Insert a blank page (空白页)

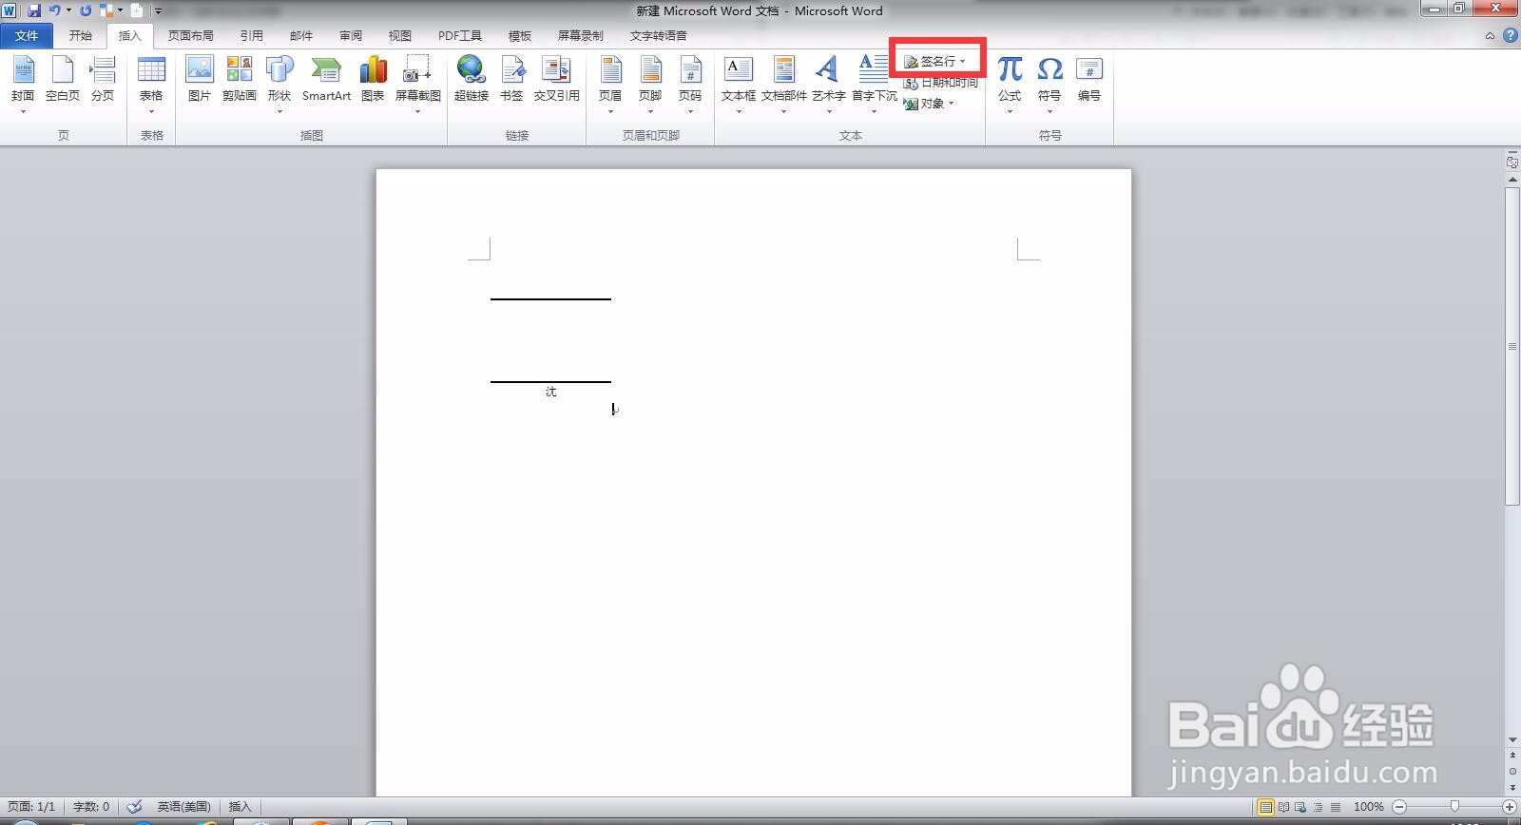coord(63,80)
